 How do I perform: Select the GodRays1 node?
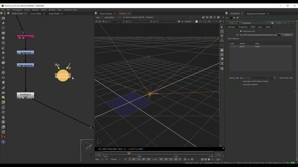tap(26, 96)
